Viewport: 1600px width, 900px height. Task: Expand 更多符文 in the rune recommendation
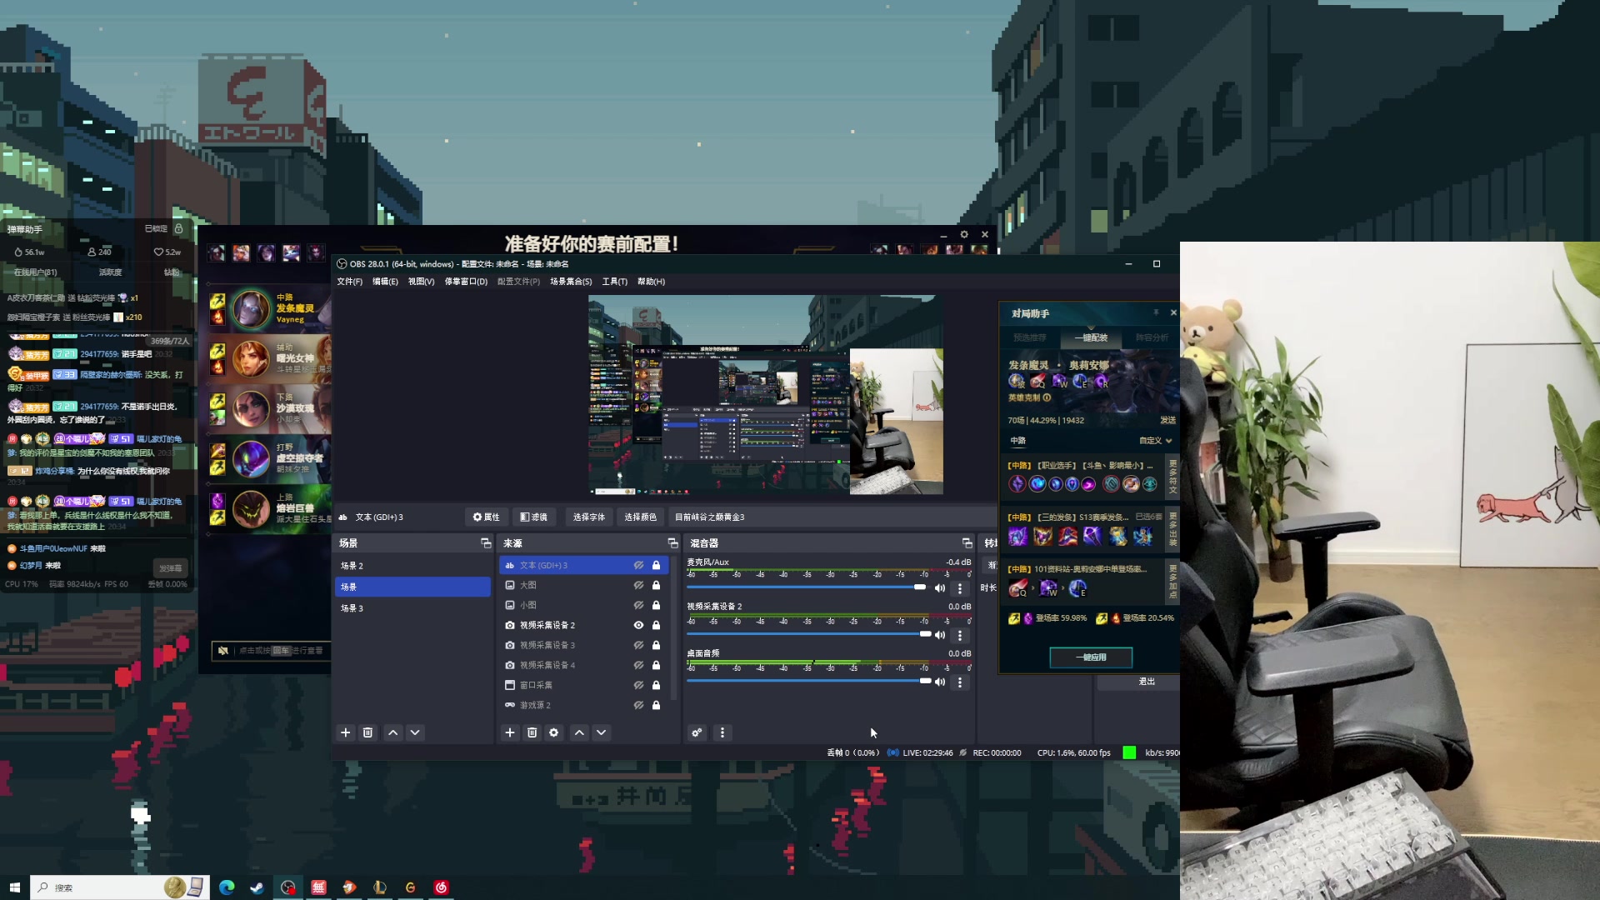[x=1172, y=477]
